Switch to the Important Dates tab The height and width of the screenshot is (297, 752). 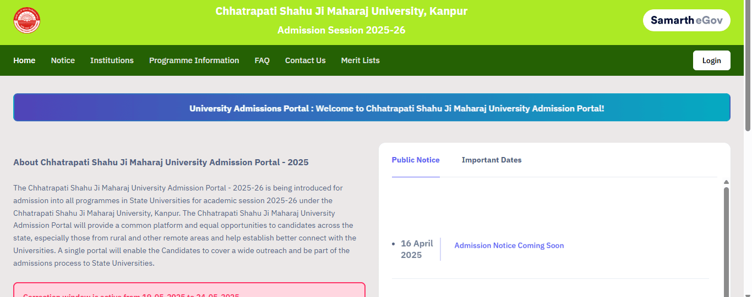point(492,160)
